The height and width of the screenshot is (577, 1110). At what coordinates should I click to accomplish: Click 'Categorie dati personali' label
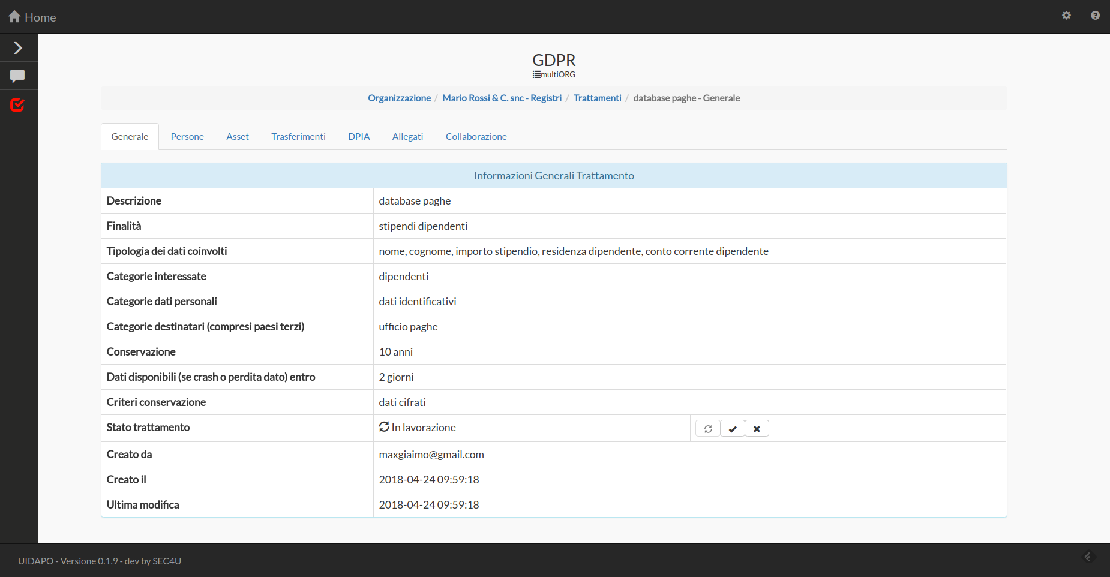162,302
